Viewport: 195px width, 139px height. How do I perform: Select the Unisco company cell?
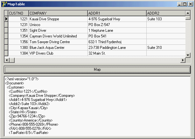tap(58, 25)
